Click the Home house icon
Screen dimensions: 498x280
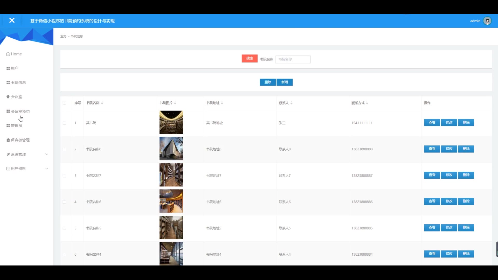click(8, 54)
